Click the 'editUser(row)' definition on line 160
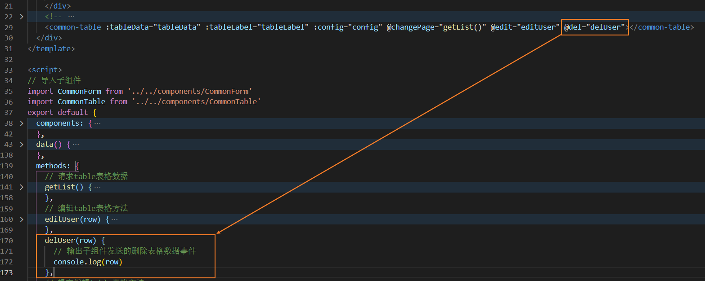Viewport: 705px width, 281px height. coord(73,220)
